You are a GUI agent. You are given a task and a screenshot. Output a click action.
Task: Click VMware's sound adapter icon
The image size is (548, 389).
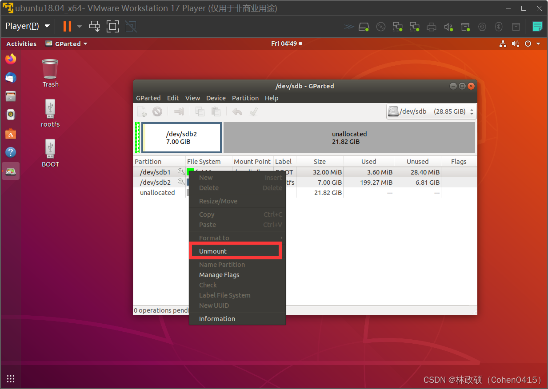[x=448, y=27]
